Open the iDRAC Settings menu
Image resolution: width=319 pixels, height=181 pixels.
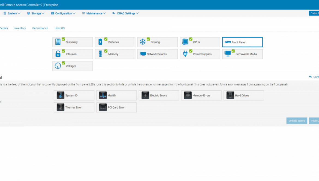pyautogui.click(x=125, y=13)
